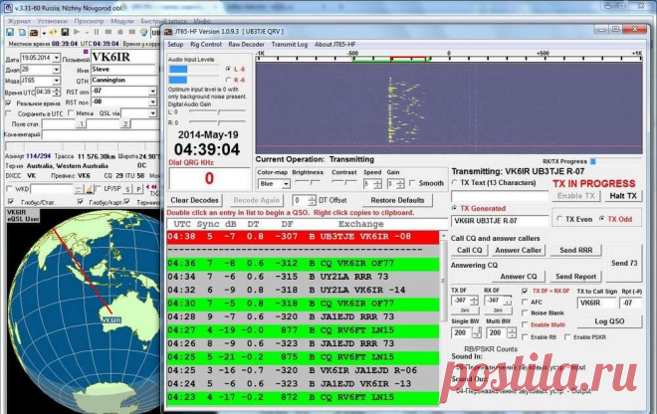The width and height of the screenshot is (657, 414).
Task: Click the black floppy disk icon in logger toolbar
Action: click(65, 32)
